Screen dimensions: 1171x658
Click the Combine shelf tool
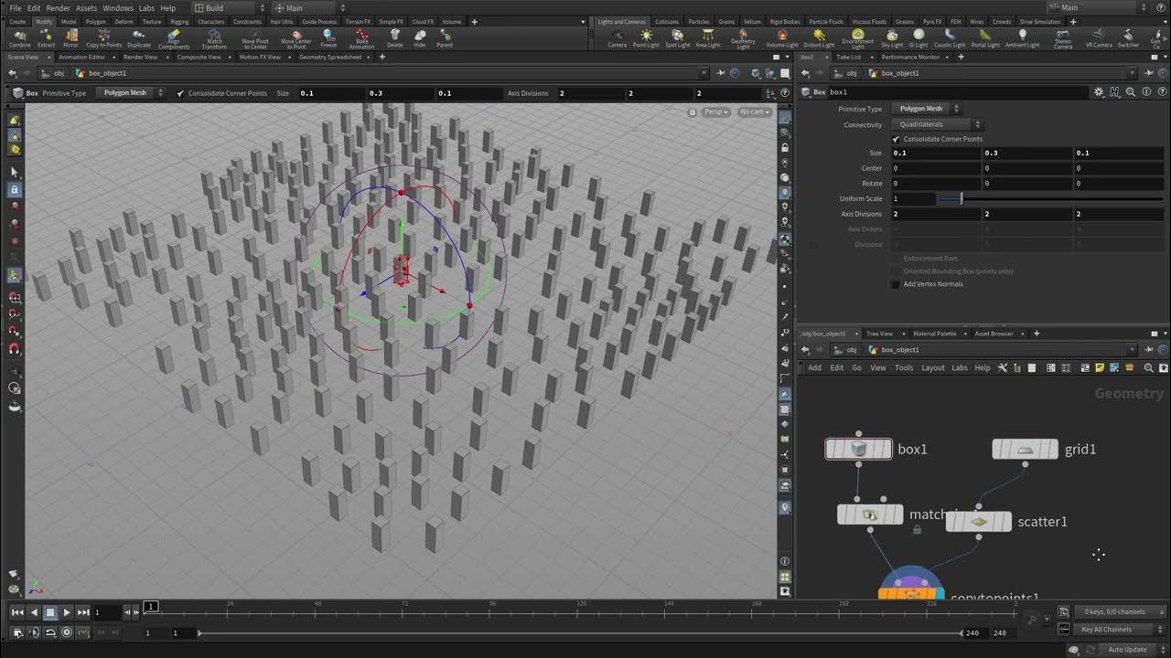[x=19, y=37]
